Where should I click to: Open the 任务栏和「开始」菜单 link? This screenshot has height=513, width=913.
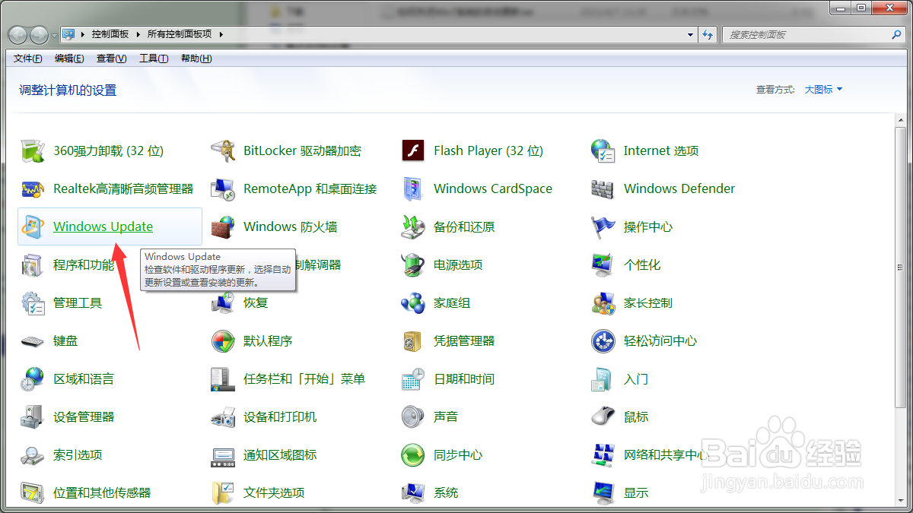click(304, 378)
